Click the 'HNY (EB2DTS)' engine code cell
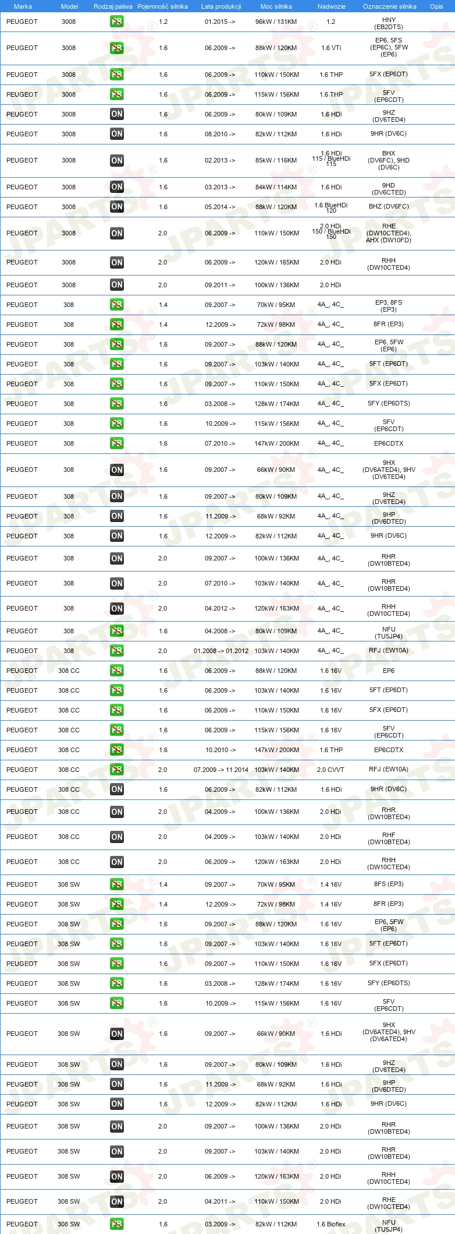 pyautogui.click(x=389, y=23)
